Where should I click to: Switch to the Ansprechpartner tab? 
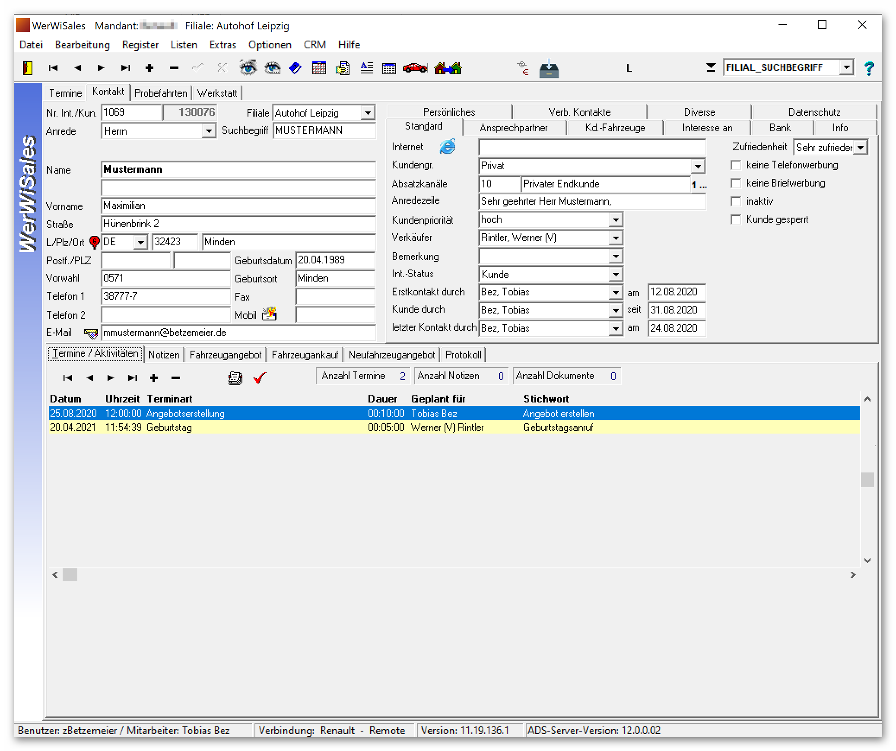[x=514, y=128]
